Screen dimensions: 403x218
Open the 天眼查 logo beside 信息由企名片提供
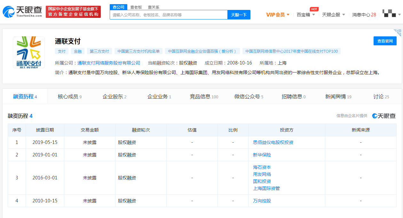(x=384, y=116)
